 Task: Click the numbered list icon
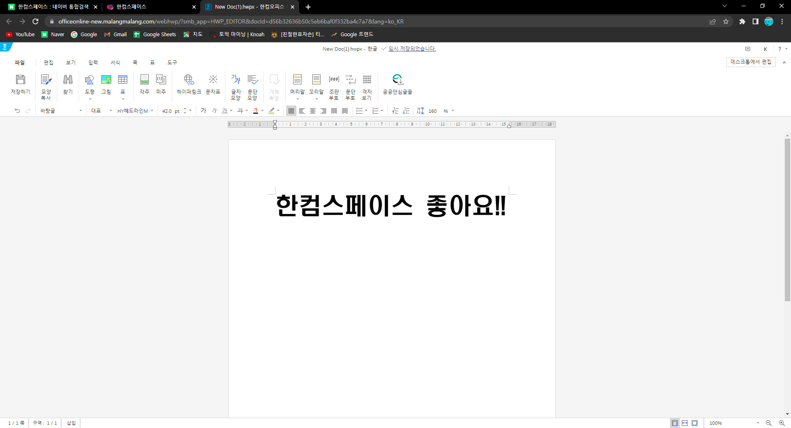pyautogui.click(x=375, y=111)
